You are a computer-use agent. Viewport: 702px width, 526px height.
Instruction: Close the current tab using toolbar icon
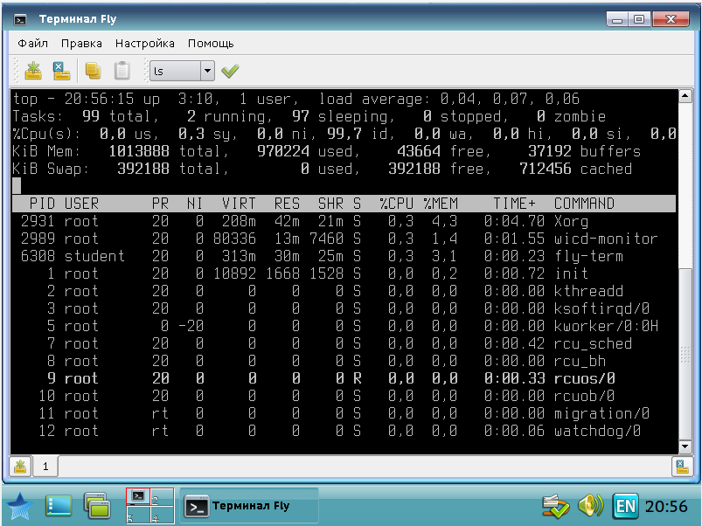click(61, 71)
